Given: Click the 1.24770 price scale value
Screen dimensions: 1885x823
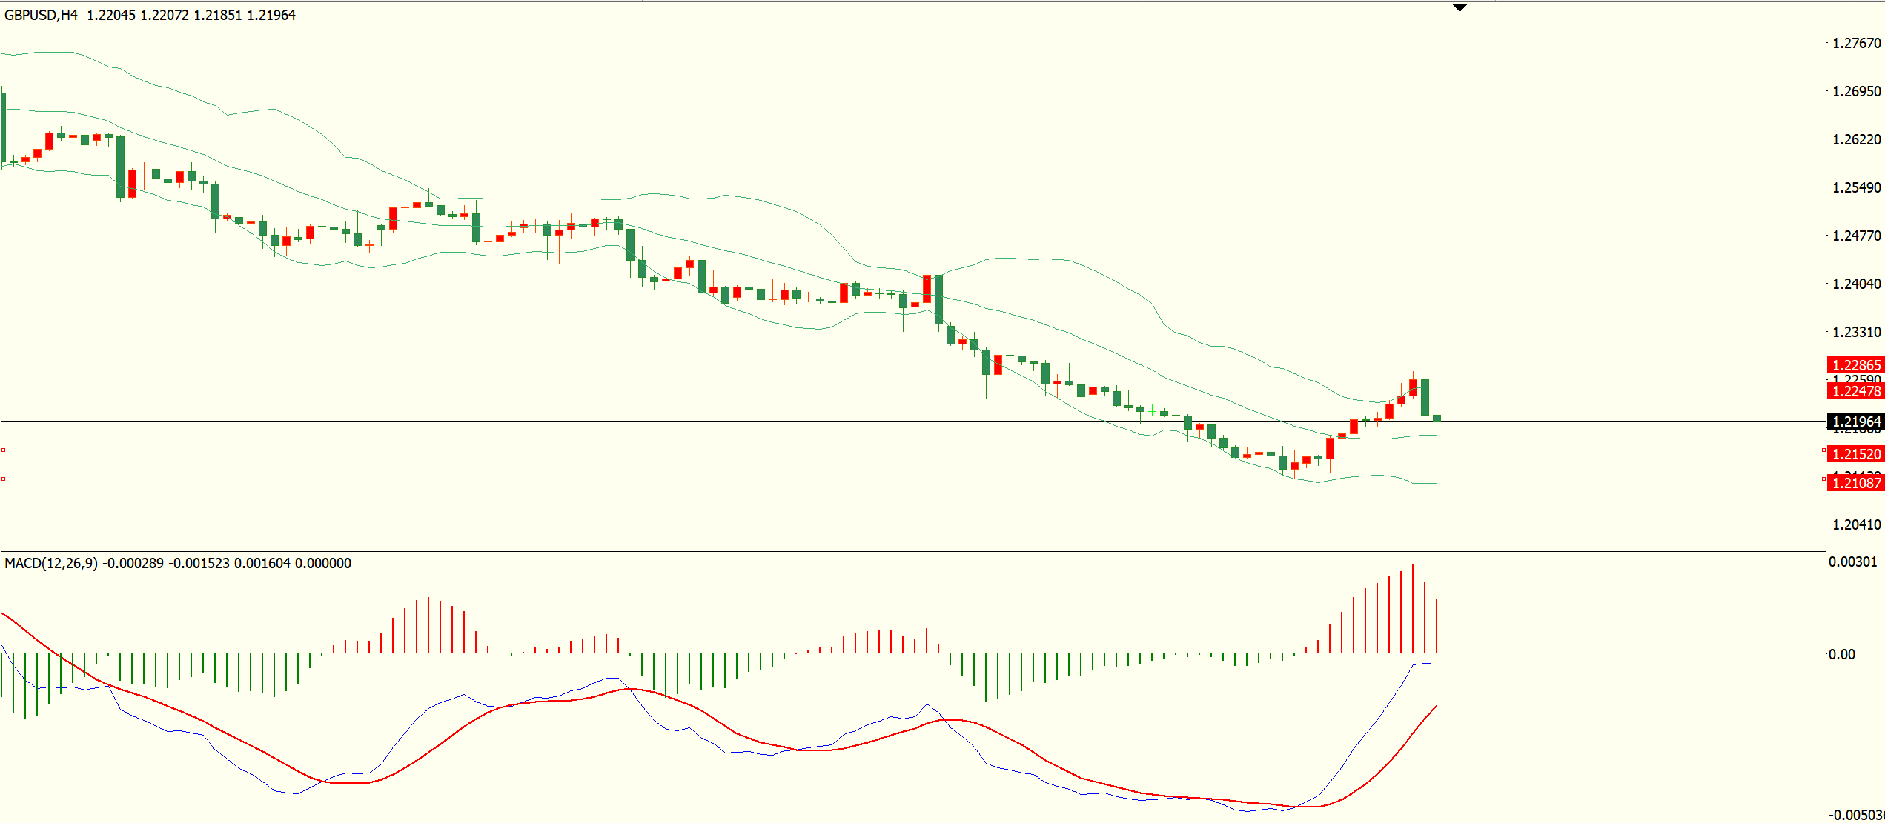Looking at the screenshot, I should [x=1856, y=236].
